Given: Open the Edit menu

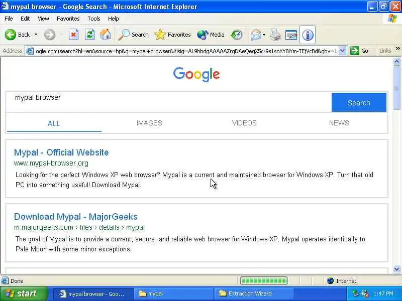Looking at the screenshot, I should (x=25, y=19).
